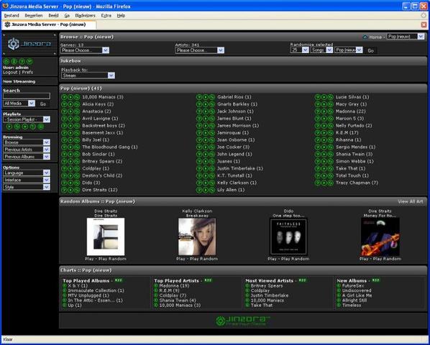Image resolution: width=430 pixels, height=345 pixels.
Task: Open the Browse dropdown under Browsing
Action: coord(27,142)
